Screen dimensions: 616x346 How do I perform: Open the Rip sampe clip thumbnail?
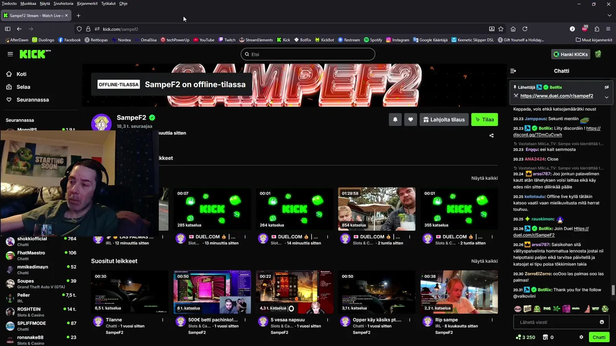tap(459, 292)
